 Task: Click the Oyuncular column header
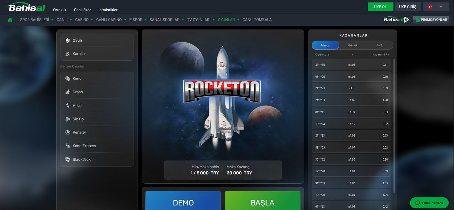[x=323, y=55]
